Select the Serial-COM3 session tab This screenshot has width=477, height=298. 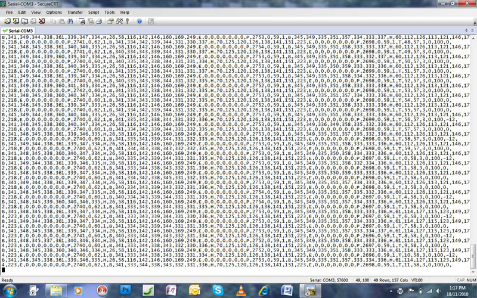click(18, 31)
